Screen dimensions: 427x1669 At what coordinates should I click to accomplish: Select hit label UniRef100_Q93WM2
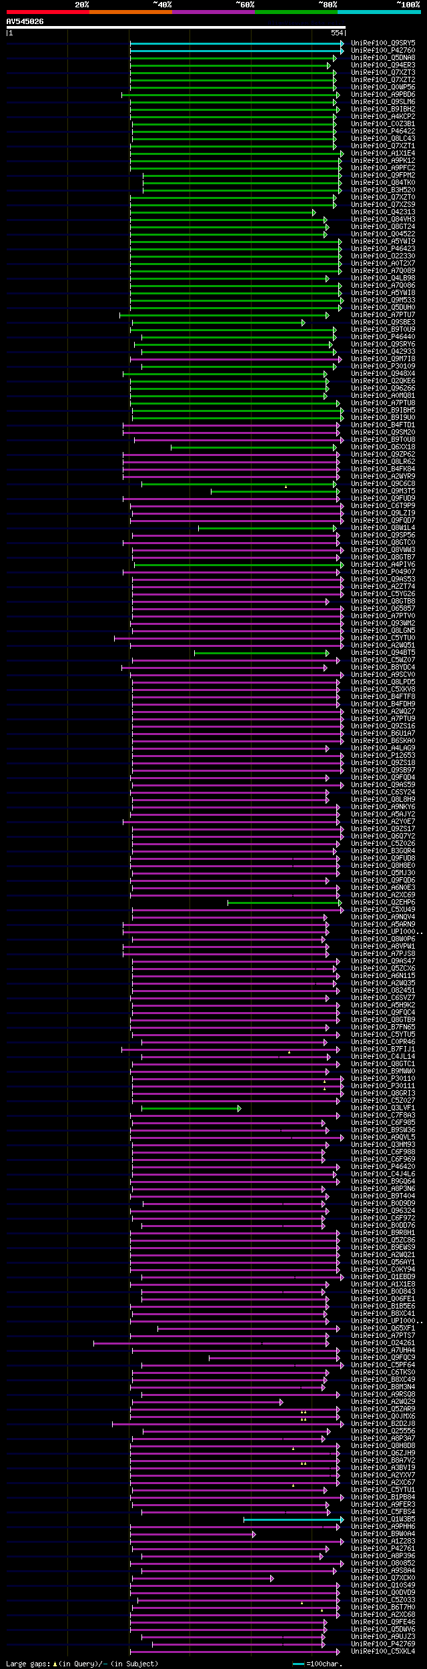[x=383, y=623]
